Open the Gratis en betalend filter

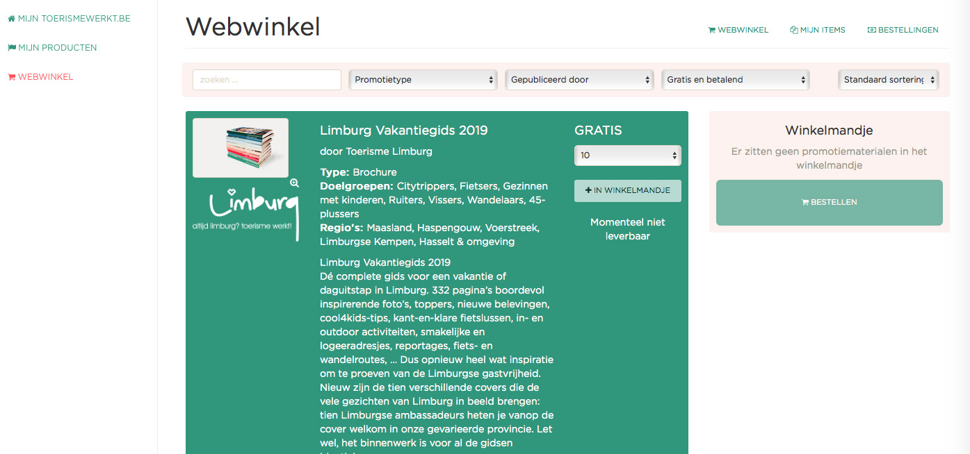(x=736, y=80)
